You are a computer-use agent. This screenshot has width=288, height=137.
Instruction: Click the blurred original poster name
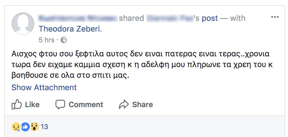(170, 18)
